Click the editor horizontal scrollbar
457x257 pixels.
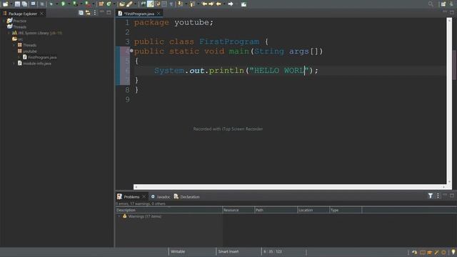pos(290,187)
